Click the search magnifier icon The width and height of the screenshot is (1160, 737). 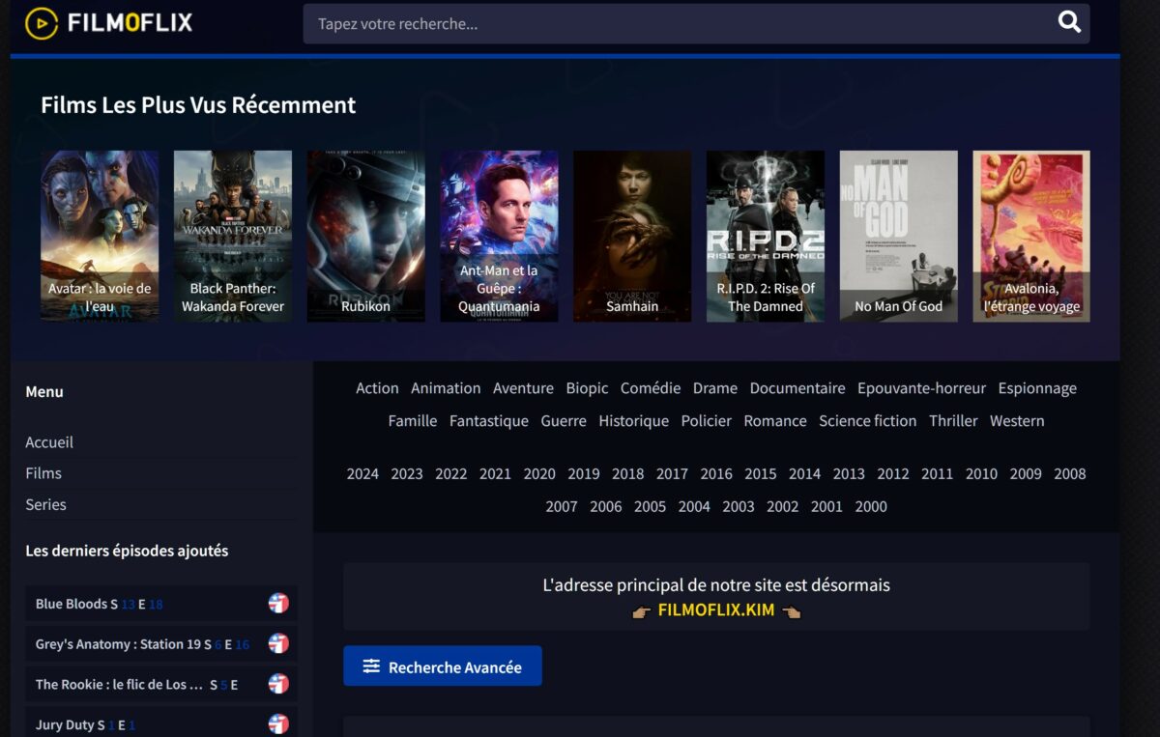tap(1069, 22)
